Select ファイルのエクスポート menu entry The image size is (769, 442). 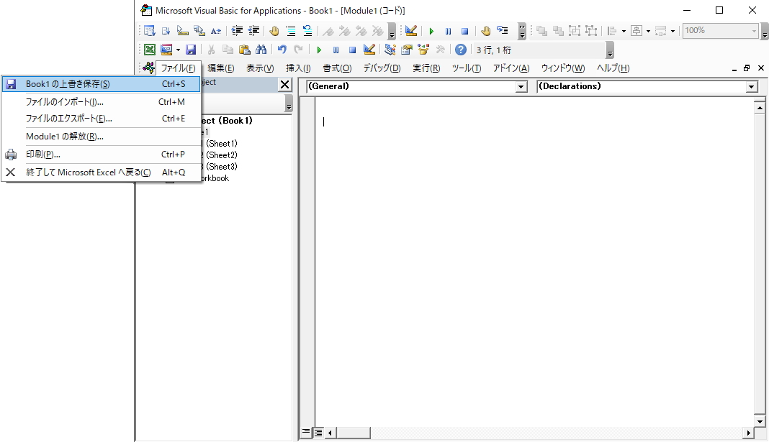click(102, 119)
